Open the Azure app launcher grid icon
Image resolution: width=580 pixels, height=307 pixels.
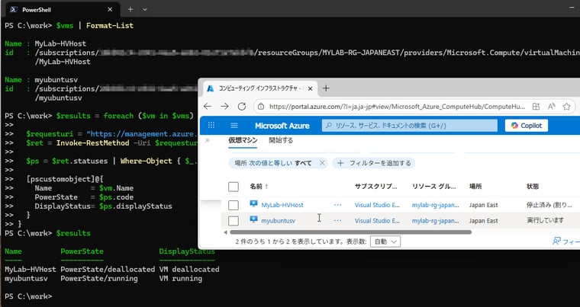(211, 125)
